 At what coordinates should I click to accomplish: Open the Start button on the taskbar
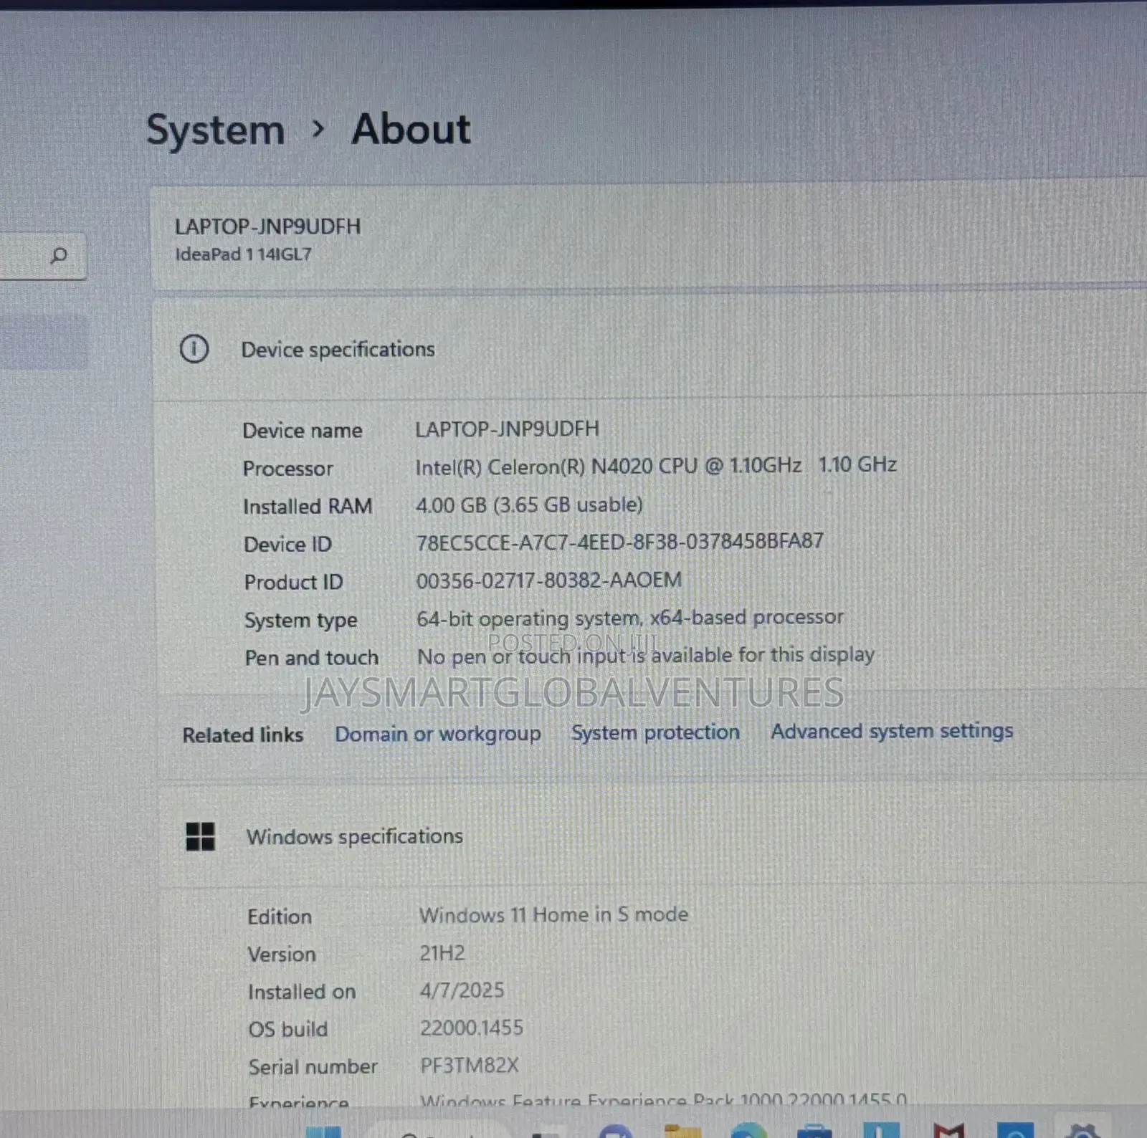point(323,1132)
